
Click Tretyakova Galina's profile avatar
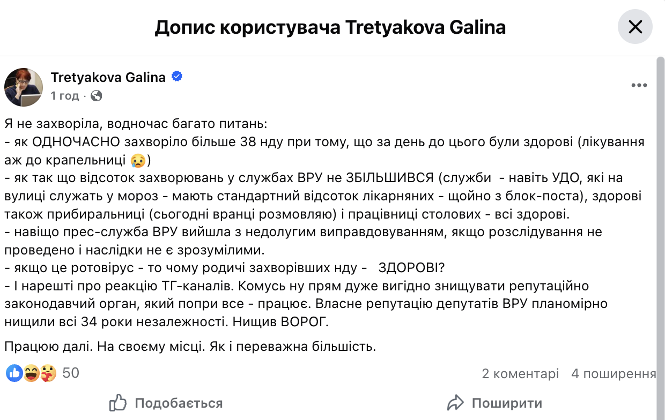tap(24, 87)
